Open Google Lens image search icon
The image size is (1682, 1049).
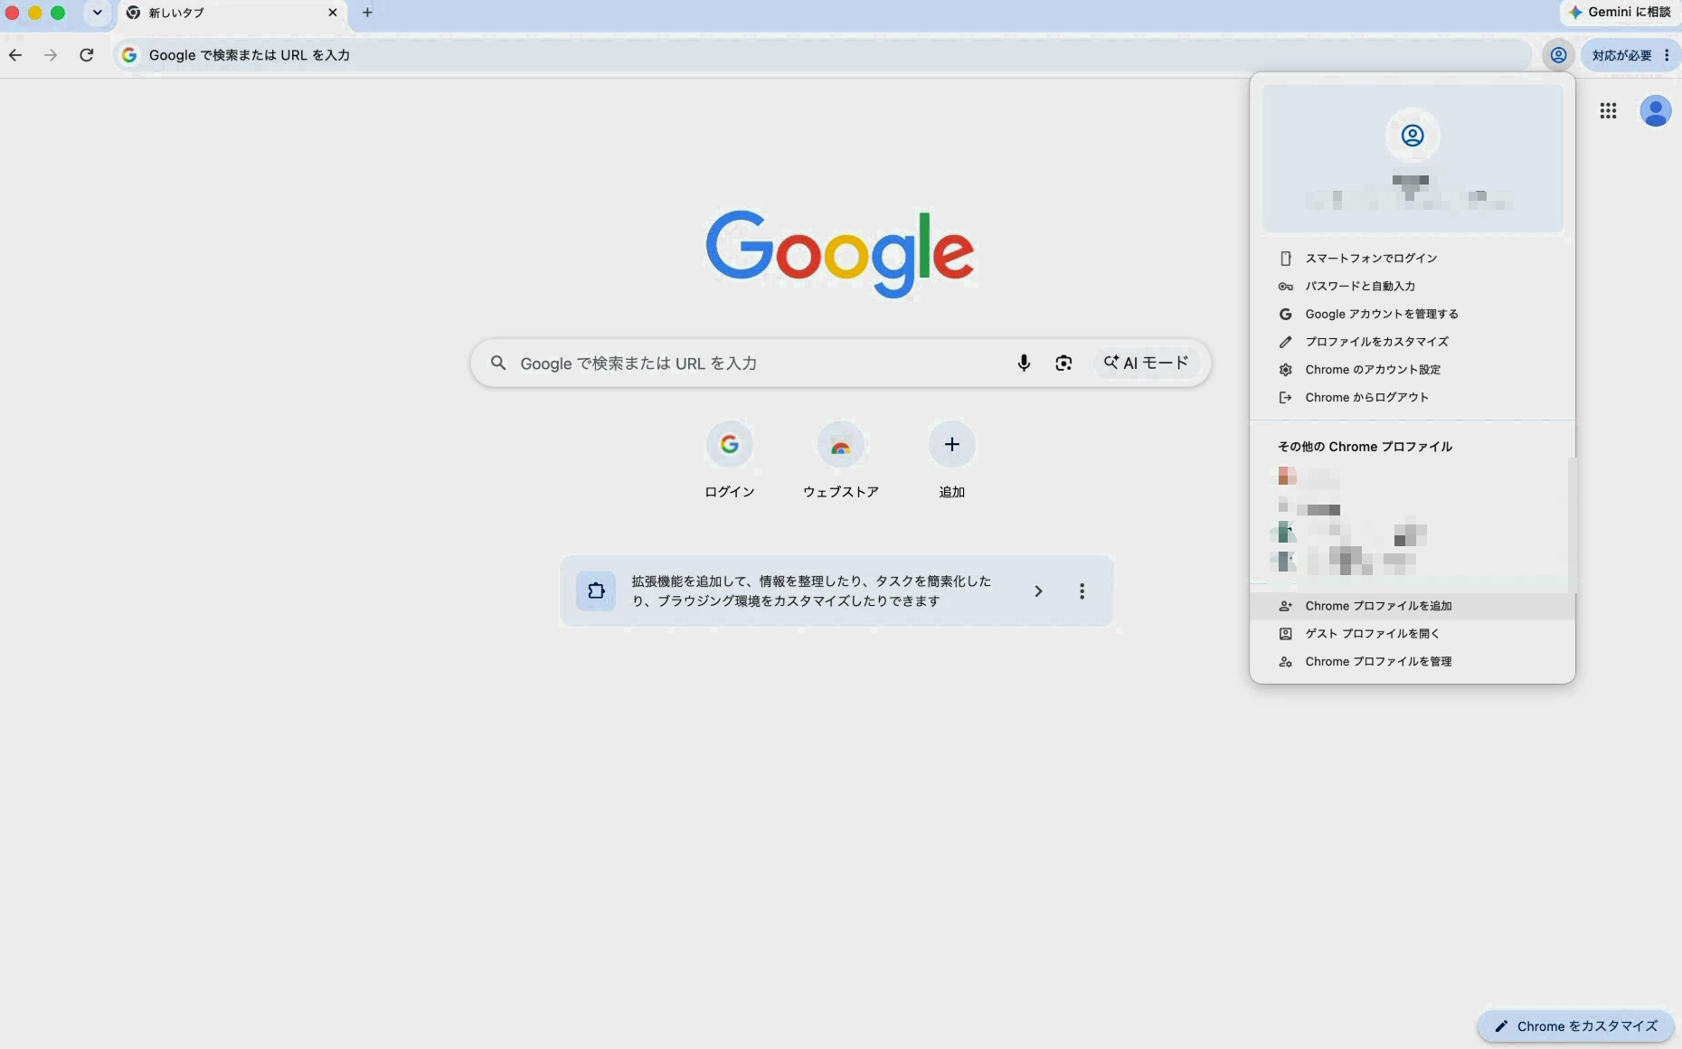point(1063,363)
